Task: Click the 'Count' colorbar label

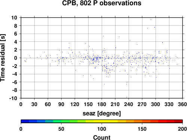Action: [x=102, y=137]
